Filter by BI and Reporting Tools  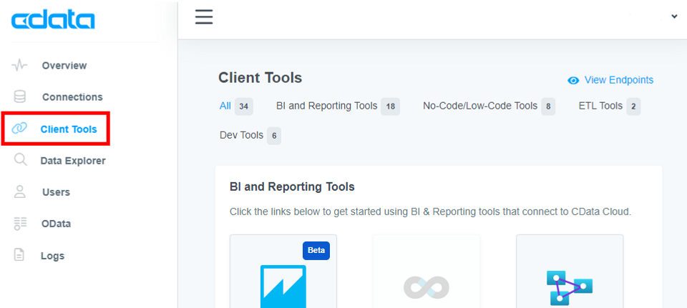[x=326, y=106]
